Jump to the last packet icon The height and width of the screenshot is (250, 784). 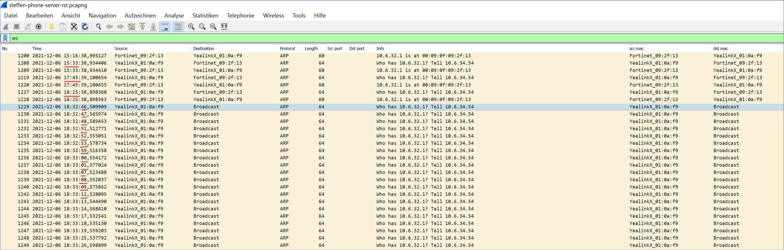tap(153, 27)
